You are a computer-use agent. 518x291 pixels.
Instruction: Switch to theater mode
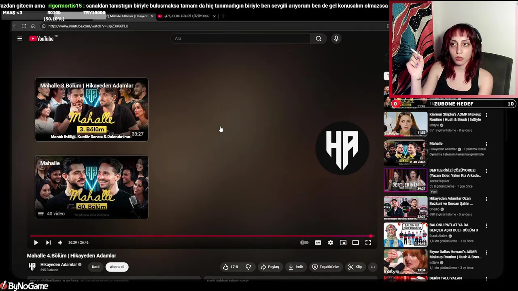tap(355, 242)
